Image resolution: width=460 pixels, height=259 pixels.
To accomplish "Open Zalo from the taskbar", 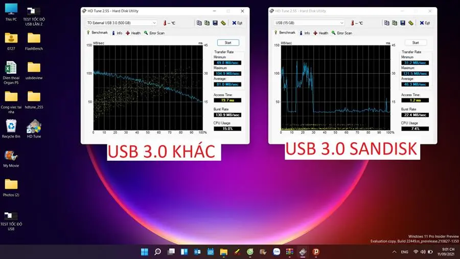I will (x=277, y=252).
